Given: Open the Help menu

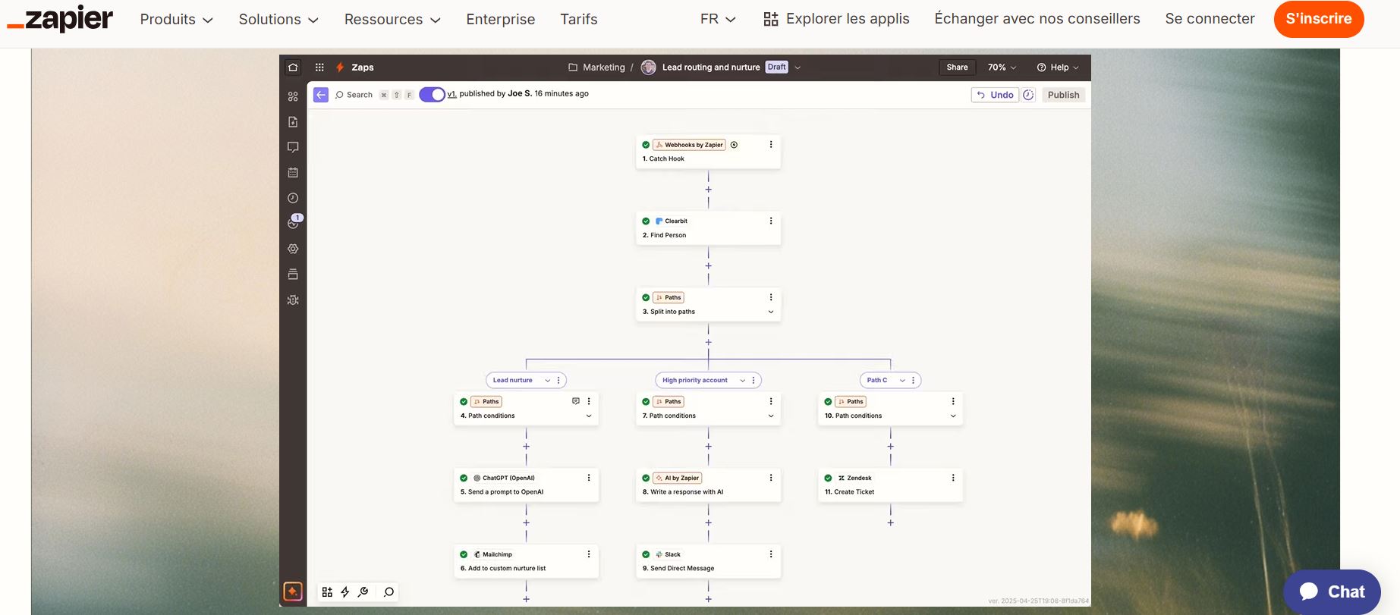Looking at the screenshot, I should tap(1058, 67).
